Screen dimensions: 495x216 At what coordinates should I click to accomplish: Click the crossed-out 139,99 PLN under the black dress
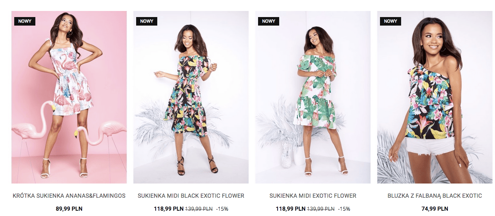199,209
